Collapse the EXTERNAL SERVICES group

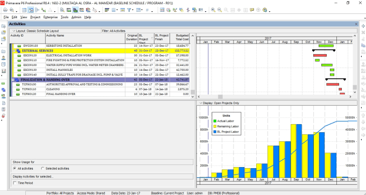(x=14, y=51)
